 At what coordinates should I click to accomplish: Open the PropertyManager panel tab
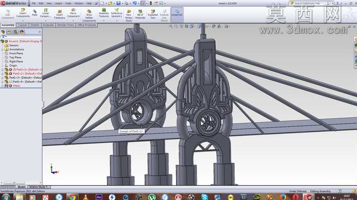point(9,32)
